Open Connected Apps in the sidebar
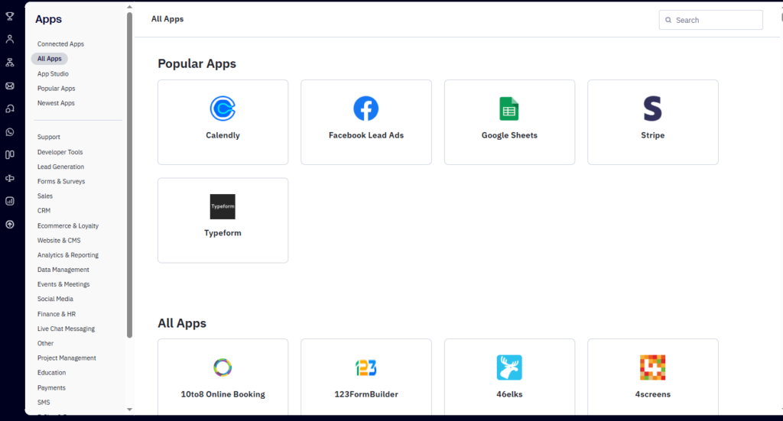The image size is (783, 421). 60,44
